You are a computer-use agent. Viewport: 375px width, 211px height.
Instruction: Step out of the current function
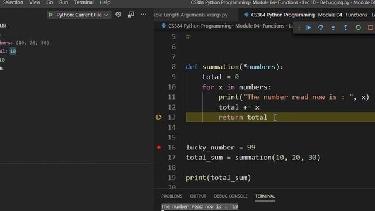[346, 28]
